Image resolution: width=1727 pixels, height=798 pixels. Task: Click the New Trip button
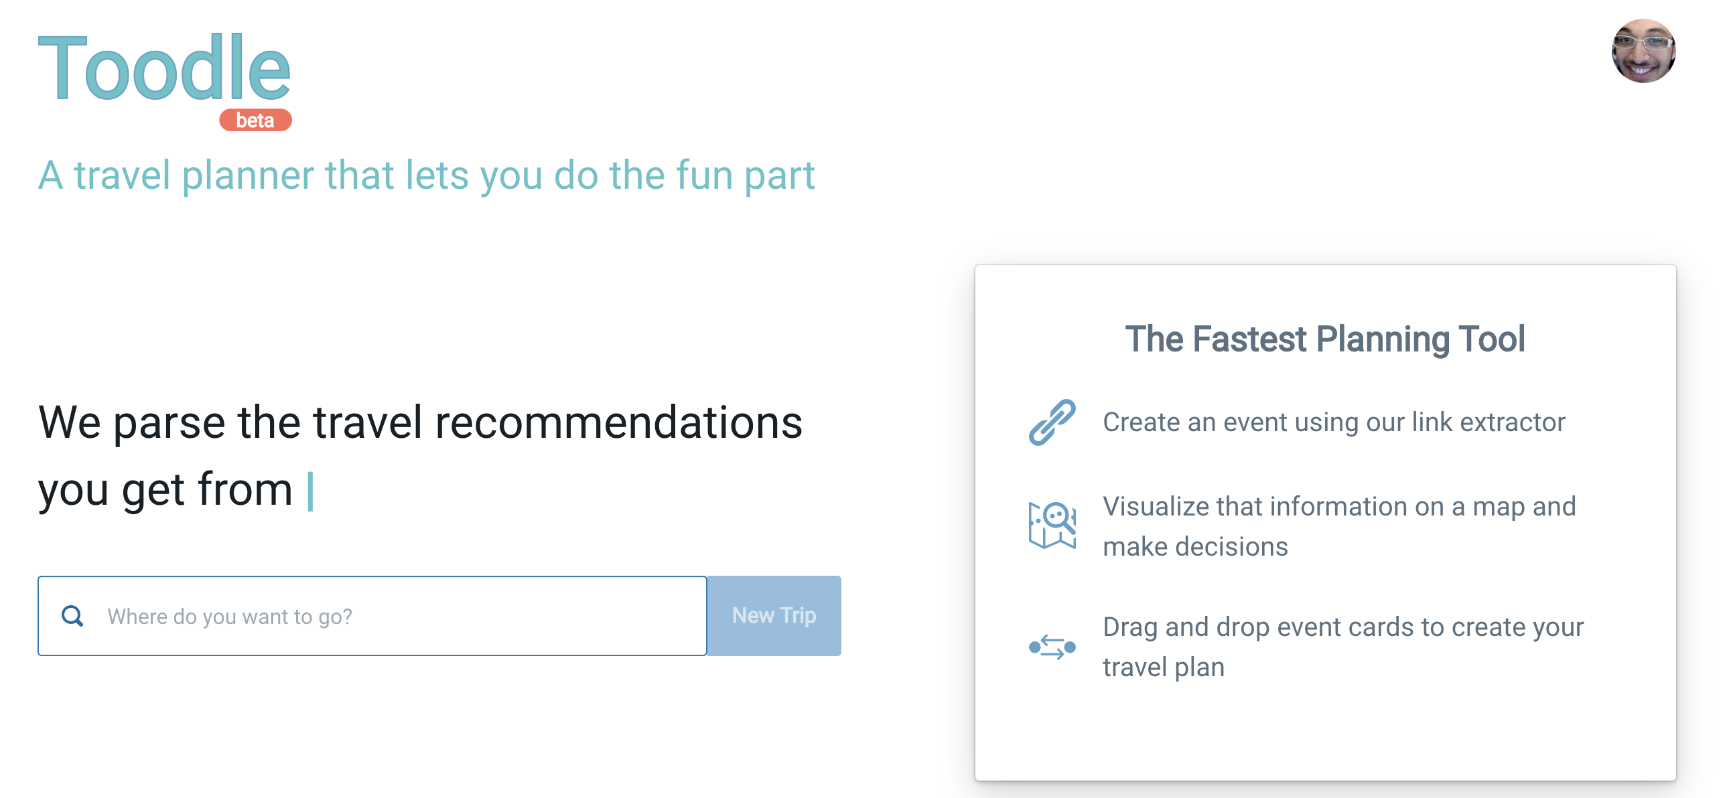[x=774, y=616]
